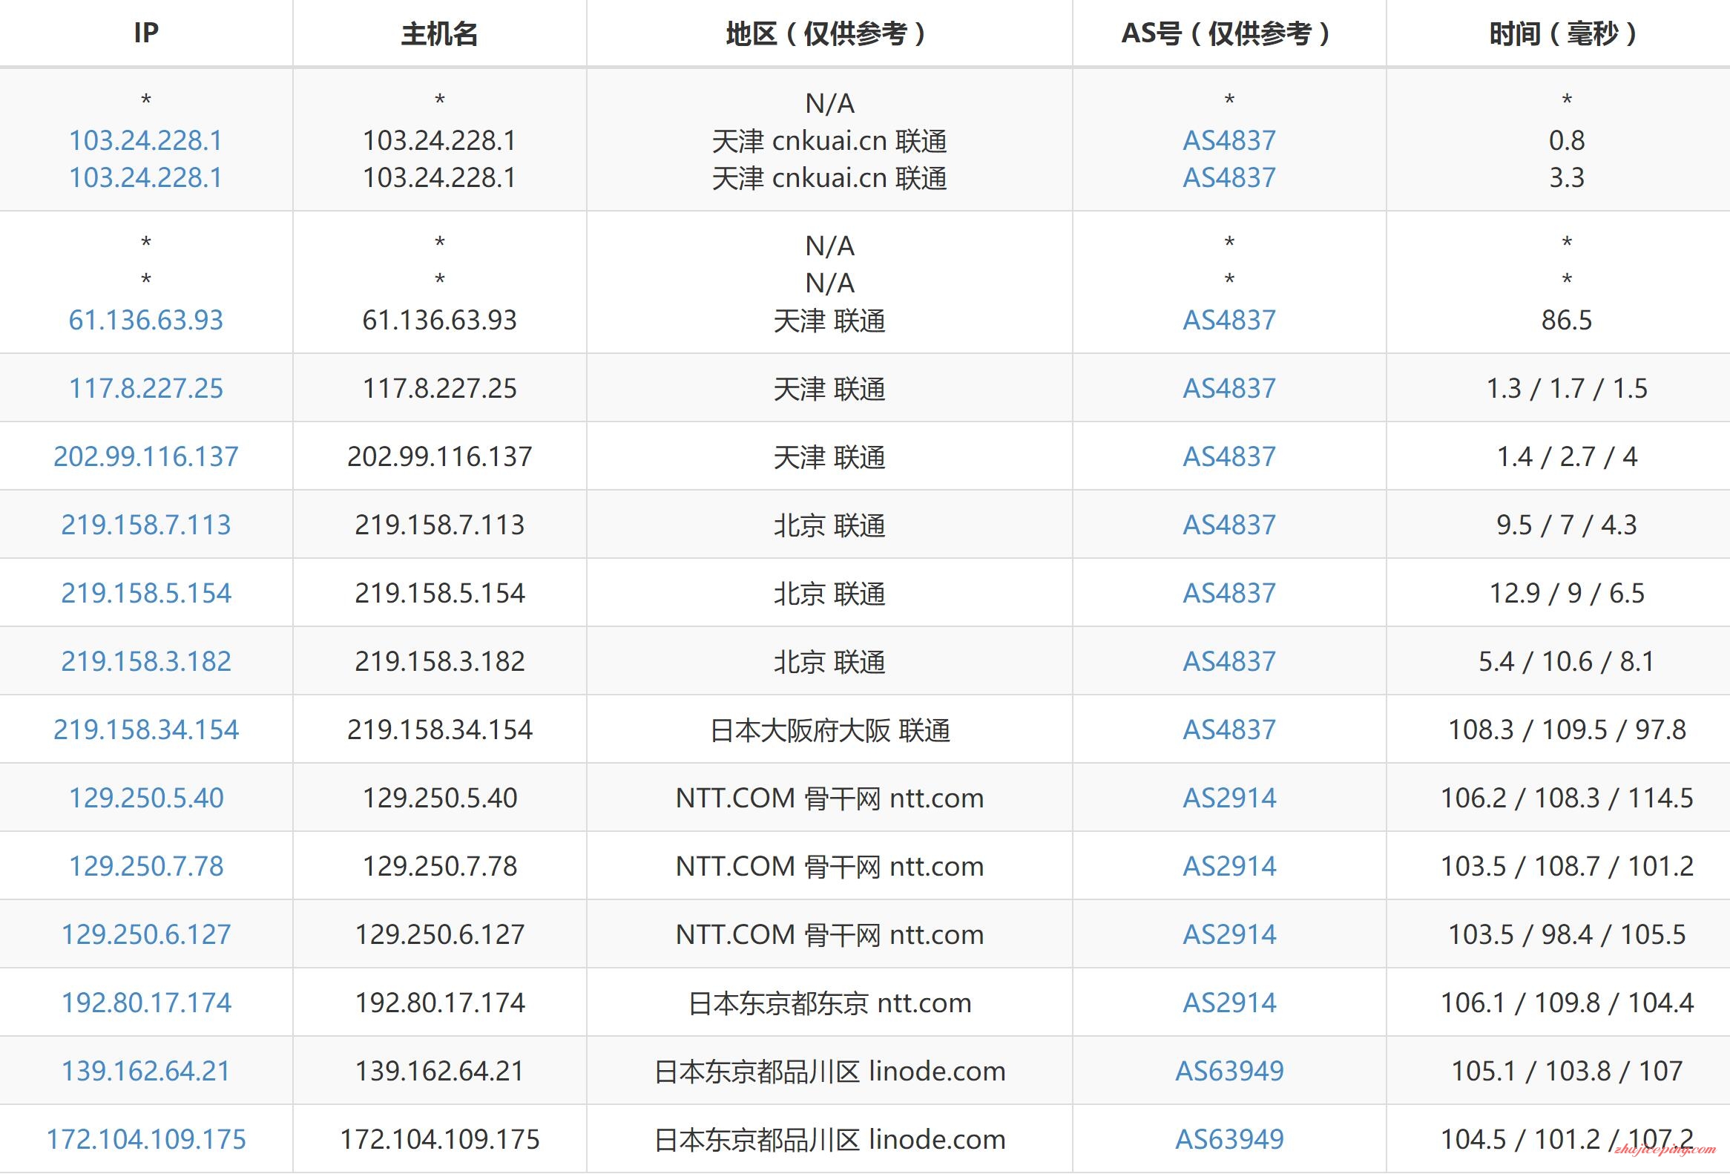Click the blue 219.158.3.182 IP link
This screenshot has width=1730, height=1174.
coord(146,661)
